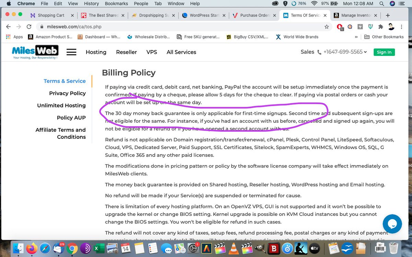This screenshot has height=257, width=412.
Task: Open the Amazon Product S... bookmark
Action: (50, 37)
